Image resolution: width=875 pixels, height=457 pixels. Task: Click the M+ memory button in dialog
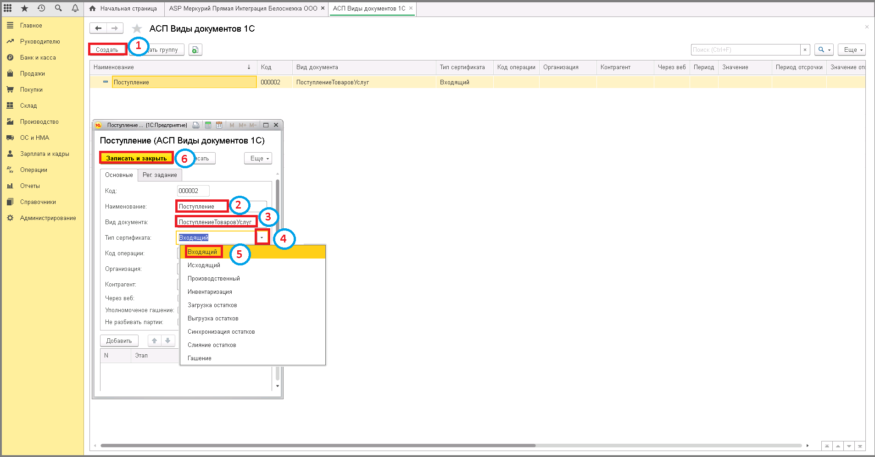tap(242, 125)
